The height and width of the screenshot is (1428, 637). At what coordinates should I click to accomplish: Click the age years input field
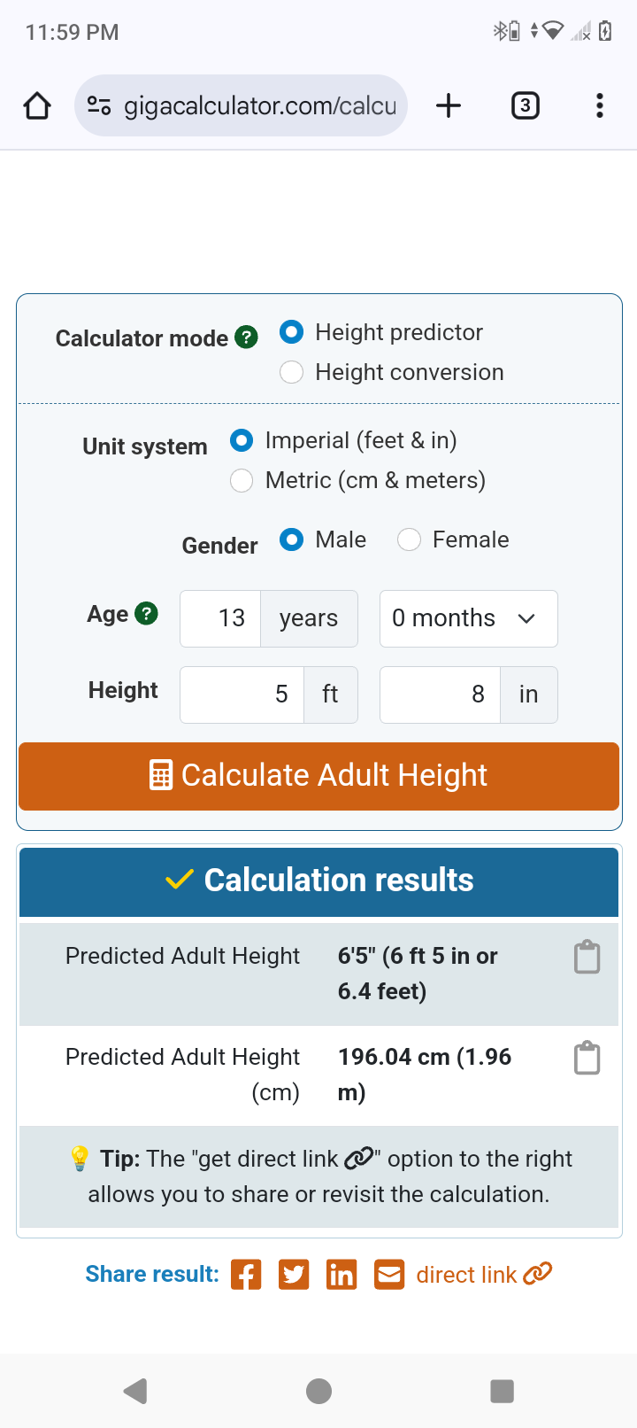(221, 618)
